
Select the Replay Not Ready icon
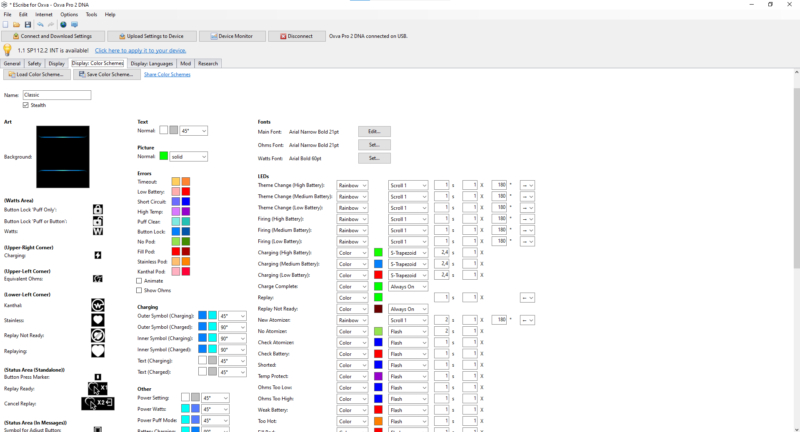[98, 335]
